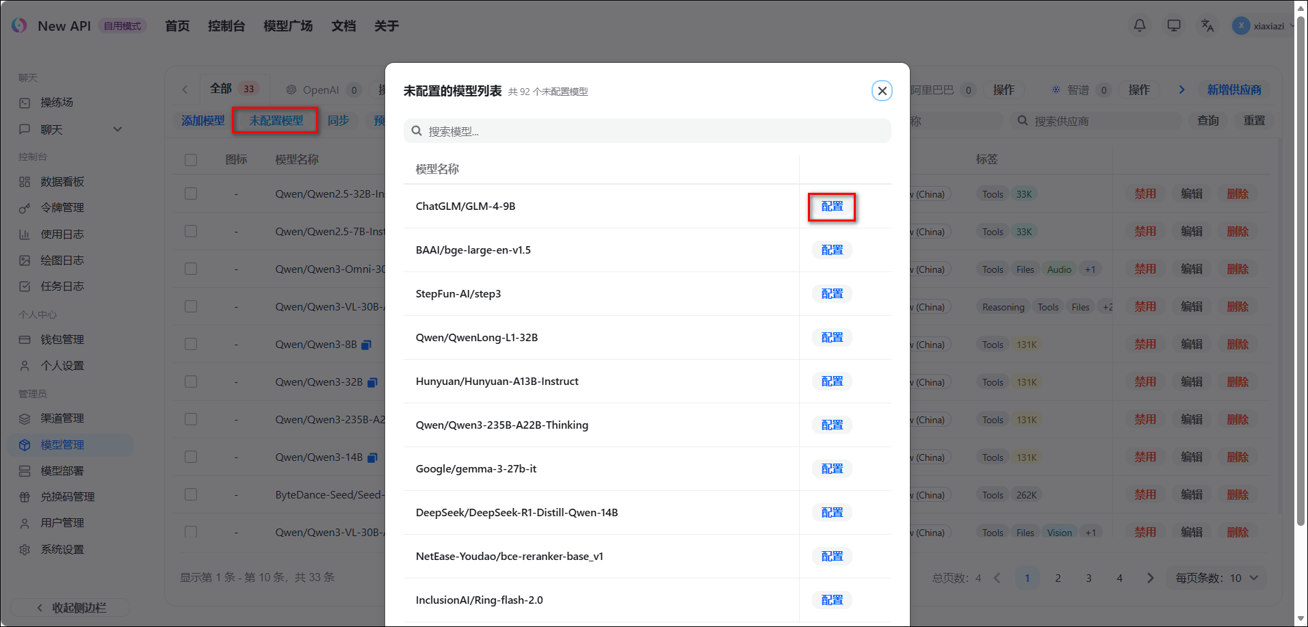Open 模型广场 in the top navigation

coord(288,26)
